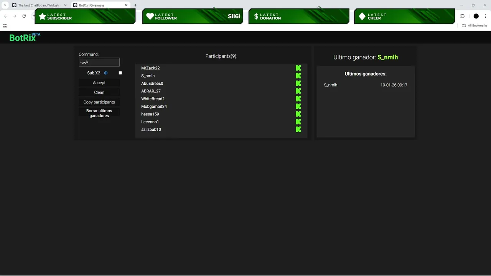Click S_nmlh in the participants list
The width and height of the screenshot is (491, 276).
(x=148, y=76)
